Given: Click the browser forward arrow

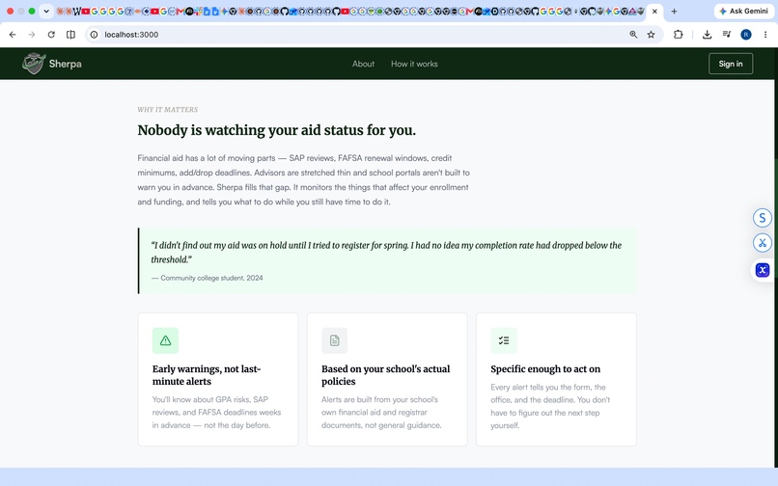Looking at the screenshot, I should point(32,35).
